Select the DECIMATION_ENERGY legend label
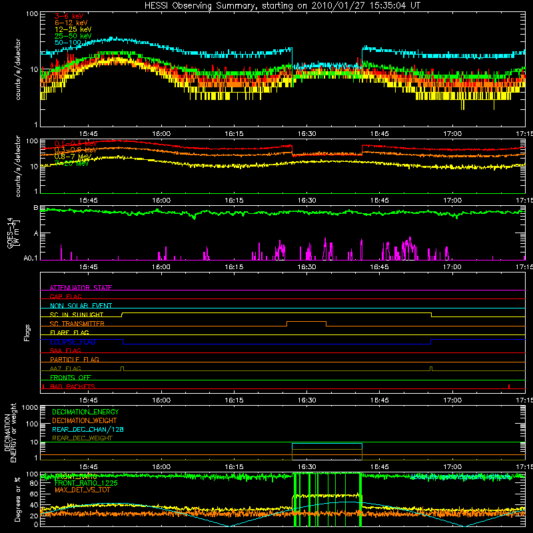533x533 pixels. tap(85, 412)
